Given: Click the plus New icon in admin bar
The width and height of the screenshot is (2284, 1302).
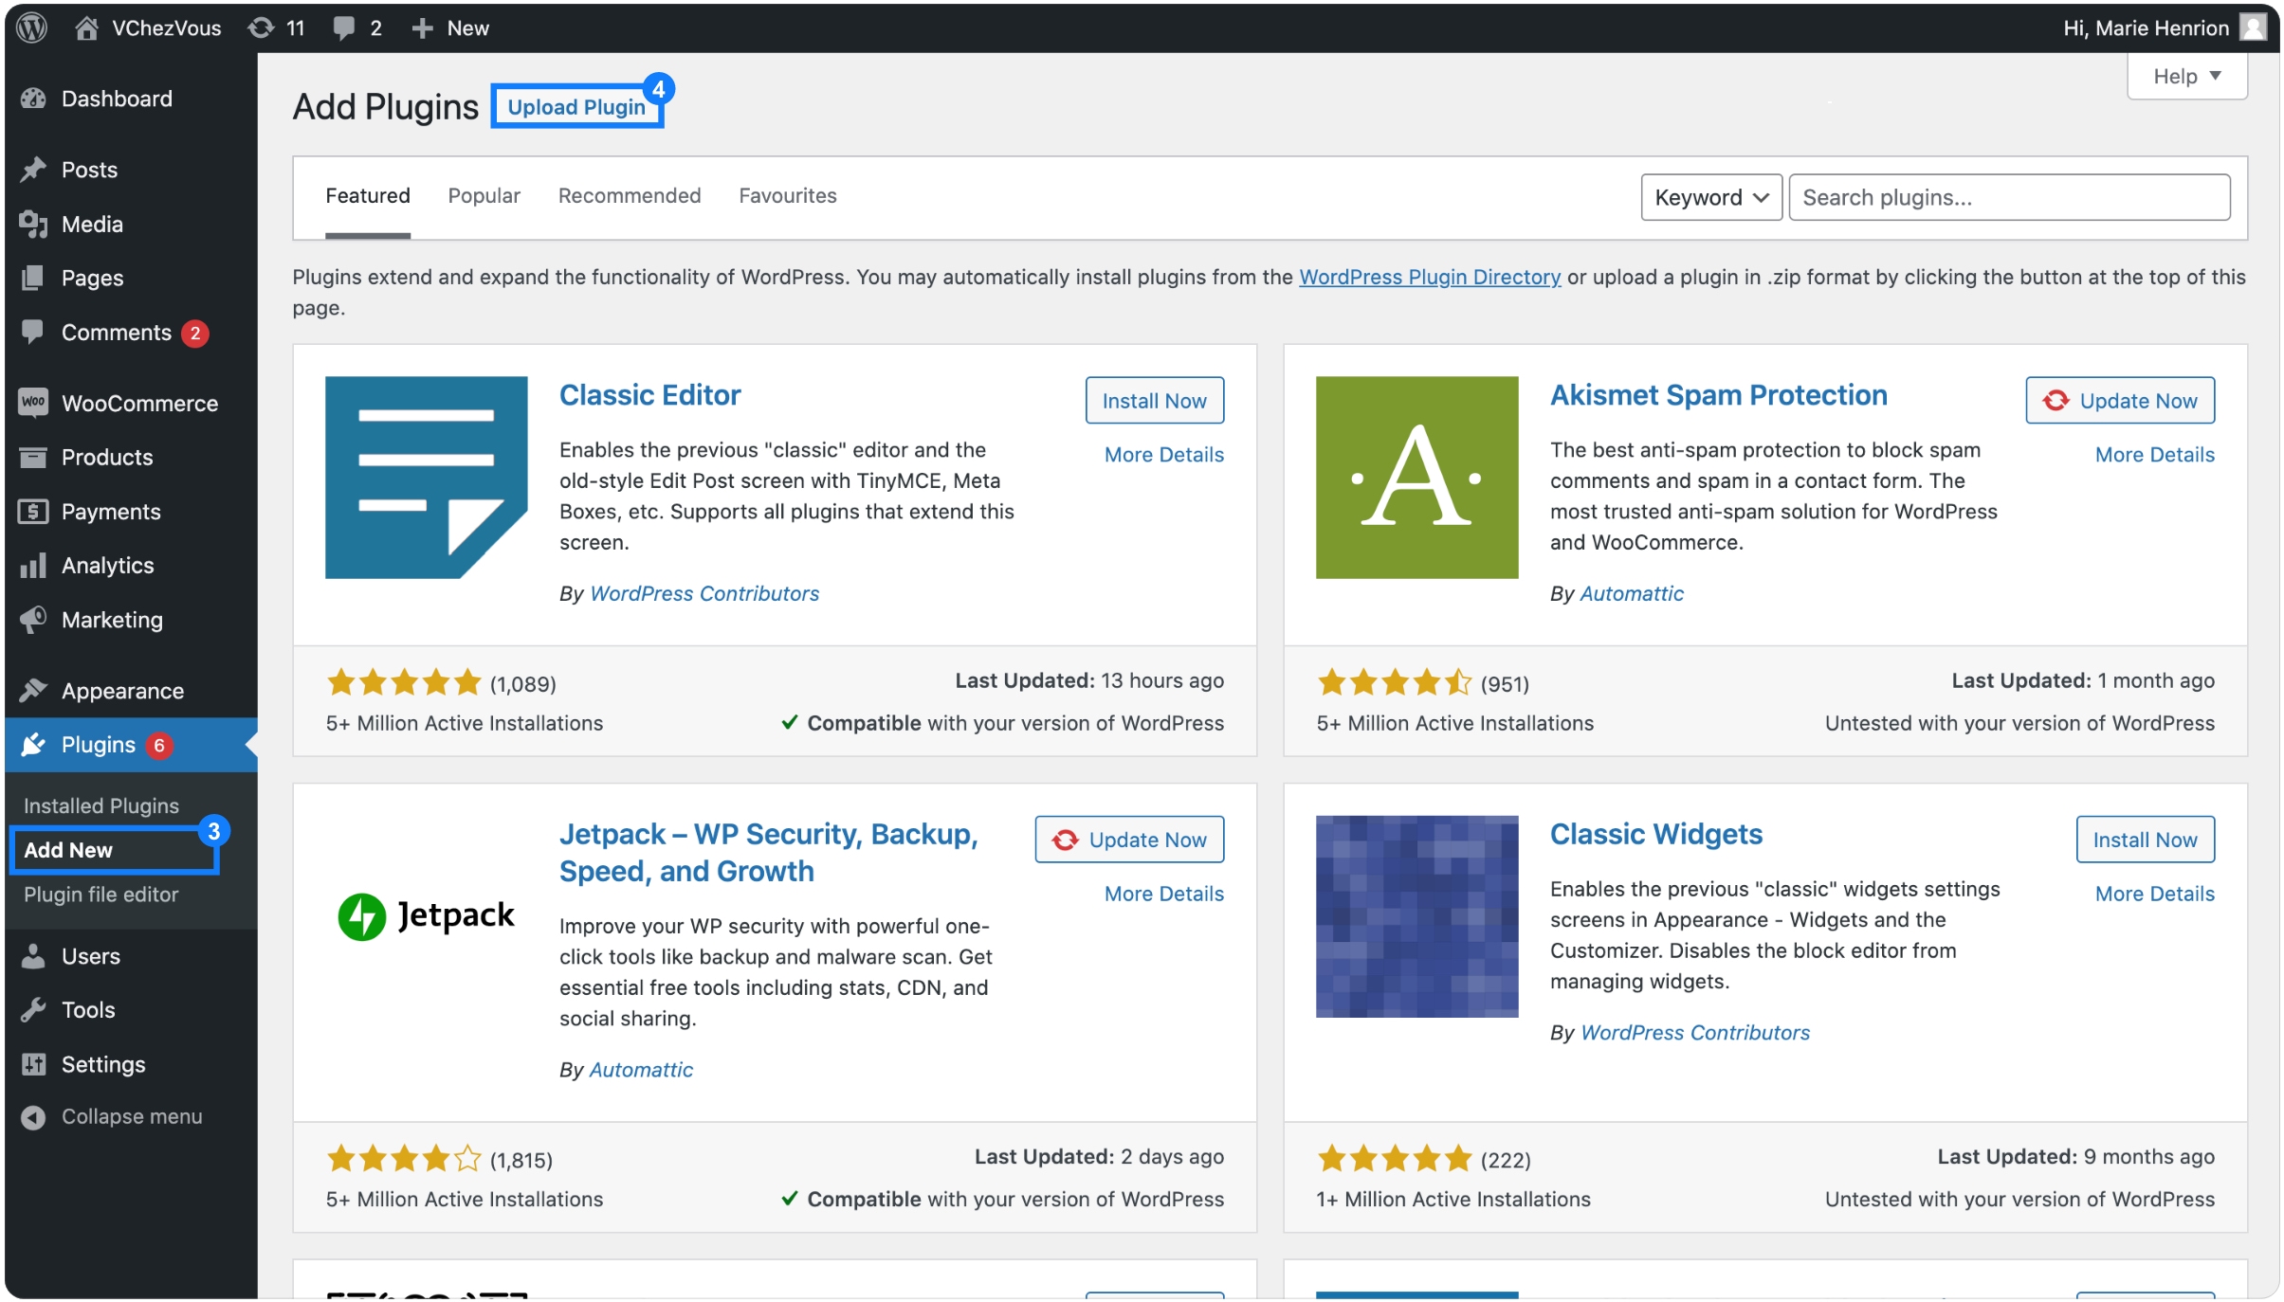Looking at the screenshot, I should (422, 27).
